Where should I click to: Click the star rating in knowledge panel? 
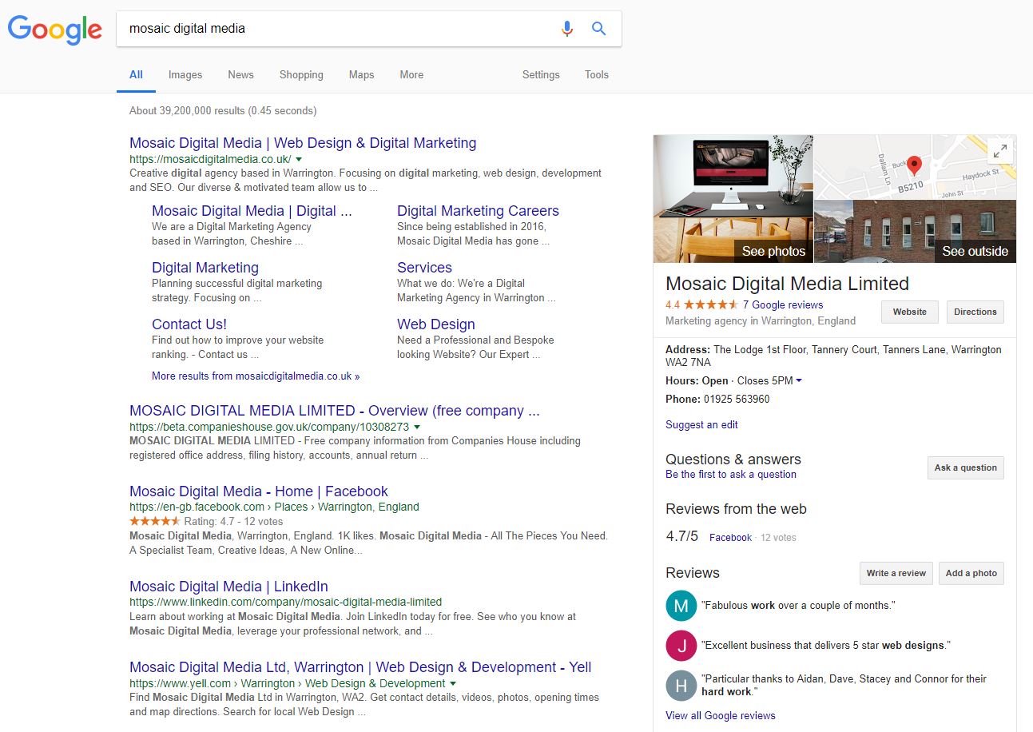pos(711,304)
